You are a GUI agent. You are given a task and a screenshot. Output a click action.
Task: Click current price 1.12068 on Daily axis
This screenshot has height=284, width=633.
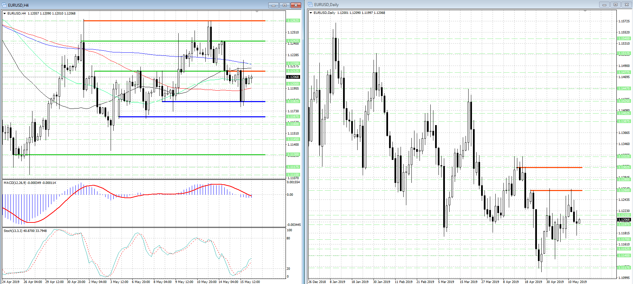(624, 220)
